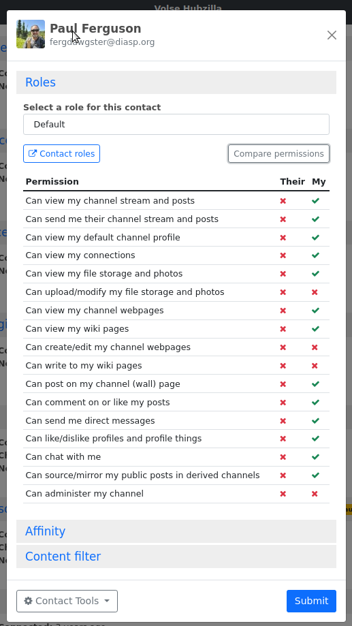The width and height of the screenshot is (352, 626).
Task: Click My checkmark for view wiki pages
Action: point(315,329)
